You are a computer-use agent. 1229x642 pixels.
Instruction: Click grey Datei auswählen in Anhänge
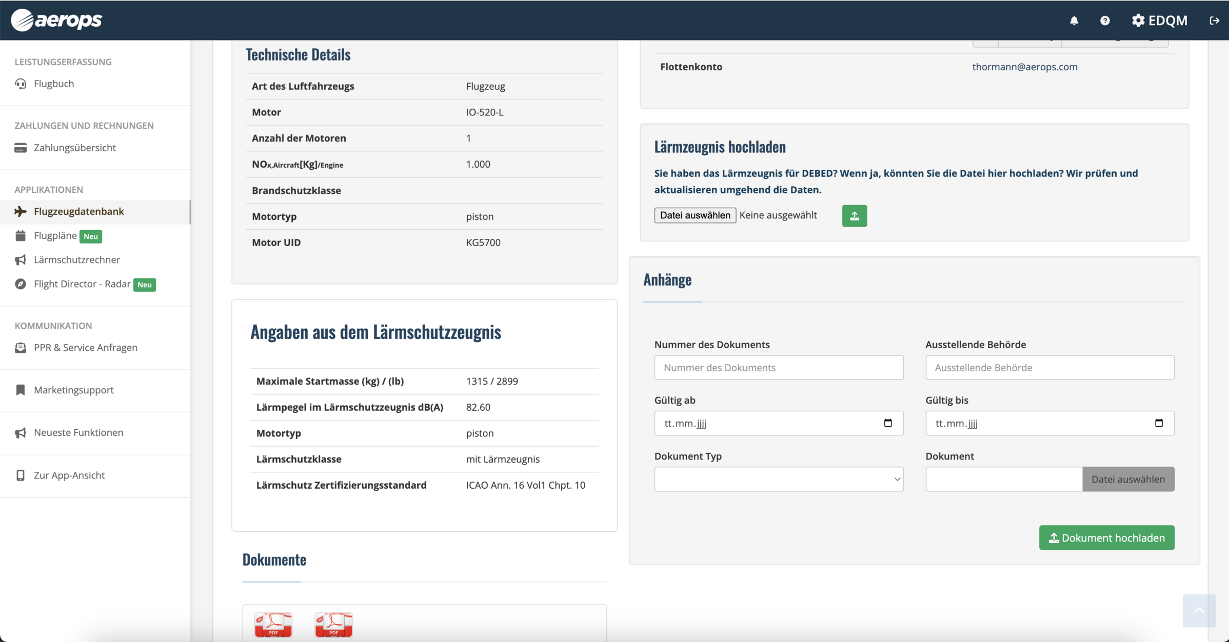click(x=1128, y=479)
